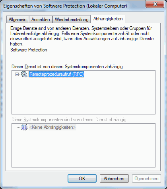Click the icon next to <Keine Abhängigkeiten>
The width and height of the screenshot is (167, 189).
[x=24, y=127]
